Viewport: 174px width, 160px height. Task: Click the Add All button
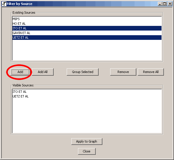pyautogui.click(x=43, y=72)
